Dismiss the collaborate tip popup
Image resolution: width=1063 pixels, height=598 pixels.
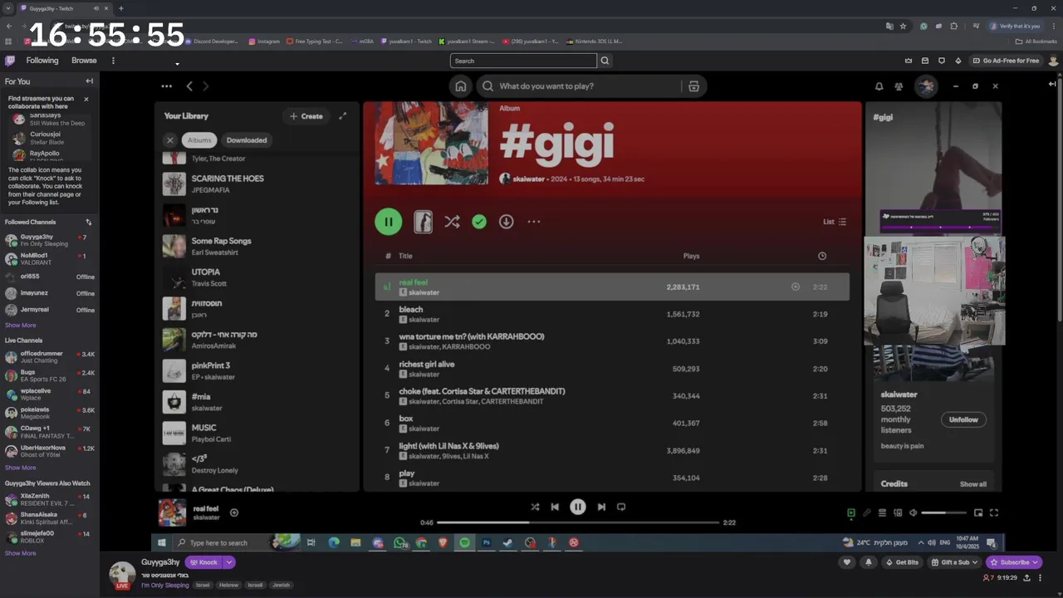click(x=86, y=99)
